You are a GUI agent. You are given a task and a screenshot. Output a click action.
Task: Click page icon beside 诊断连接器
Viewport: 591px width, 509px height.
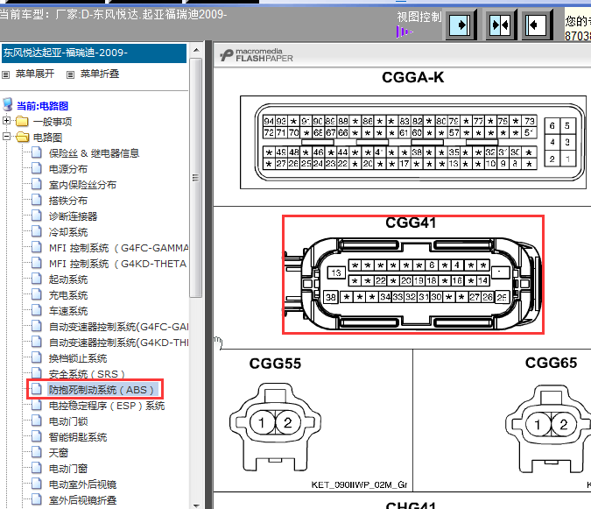pos(37,216)
